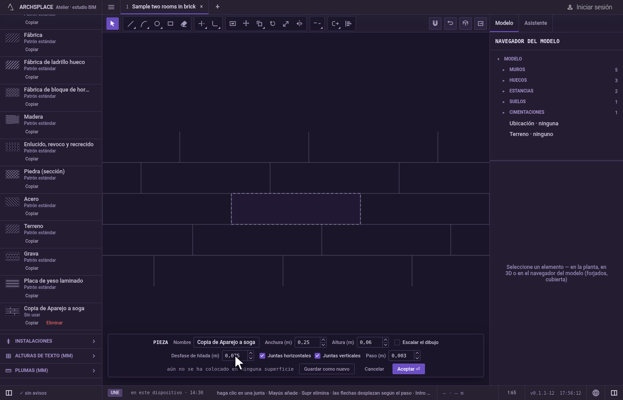
Task: Click Guardar como nuevo button
Action: pos(327,369)
